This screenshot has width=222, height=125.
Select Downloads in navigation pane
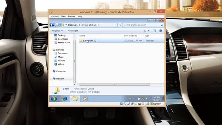63,39
